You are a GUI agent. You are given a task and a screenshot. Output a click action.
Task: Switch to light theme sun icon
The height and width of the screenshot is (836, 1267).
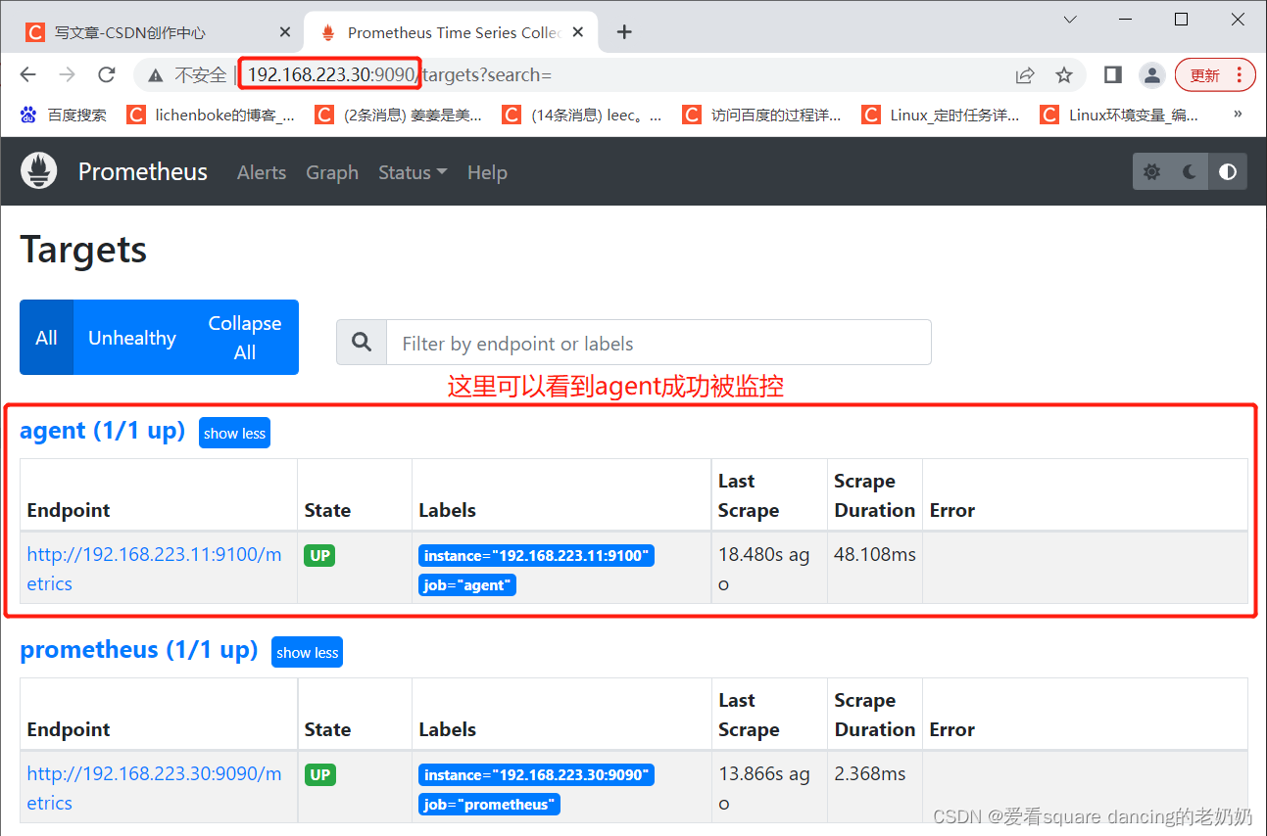coord(1151,172)
